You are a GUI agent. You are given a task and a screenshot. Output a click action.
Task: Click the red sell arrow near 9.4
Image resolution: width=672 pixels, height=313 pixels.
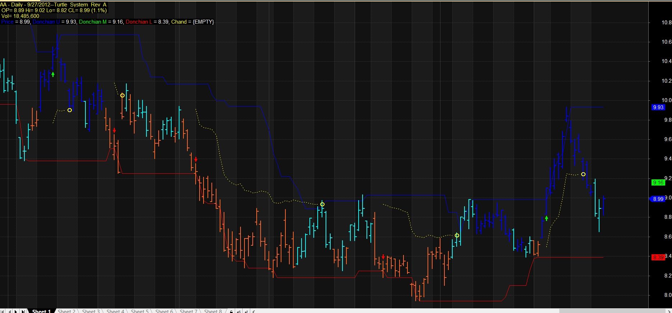pos(196,159)
